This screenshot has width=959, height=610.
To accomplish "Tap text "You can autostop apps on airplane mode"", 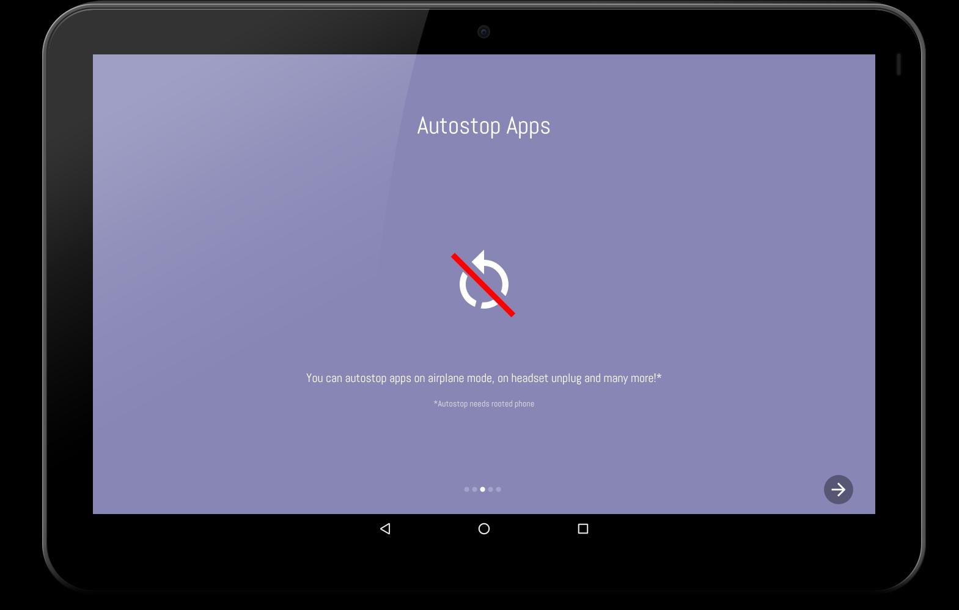I will point(400,378).
